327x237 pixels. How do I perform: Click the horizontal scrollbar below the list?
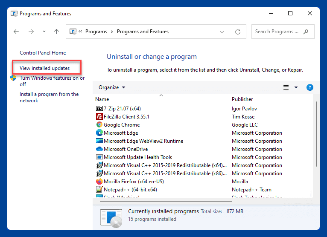pyautogui.click(x=166, y=201)
